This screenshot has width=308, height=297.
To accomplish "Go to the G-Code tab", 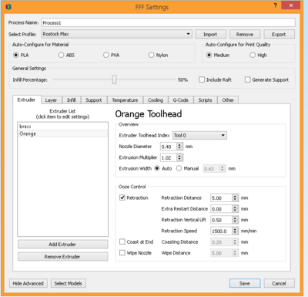I will point(181,100).
